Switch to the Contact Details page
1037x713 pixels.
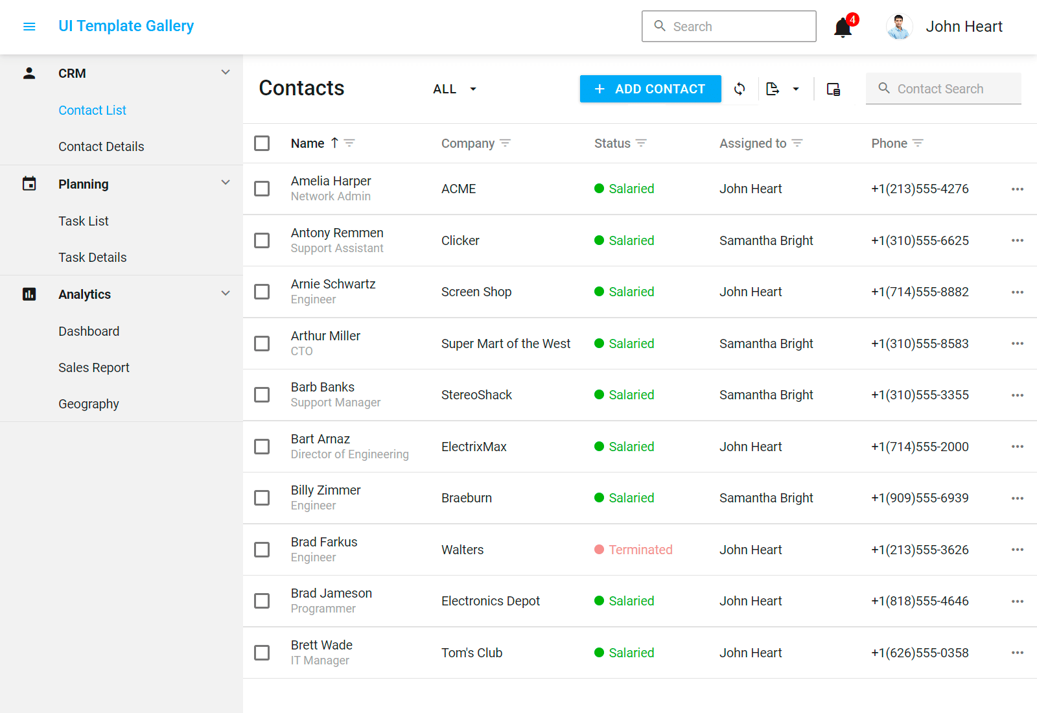pyautogui.click(x=101, y=146)
